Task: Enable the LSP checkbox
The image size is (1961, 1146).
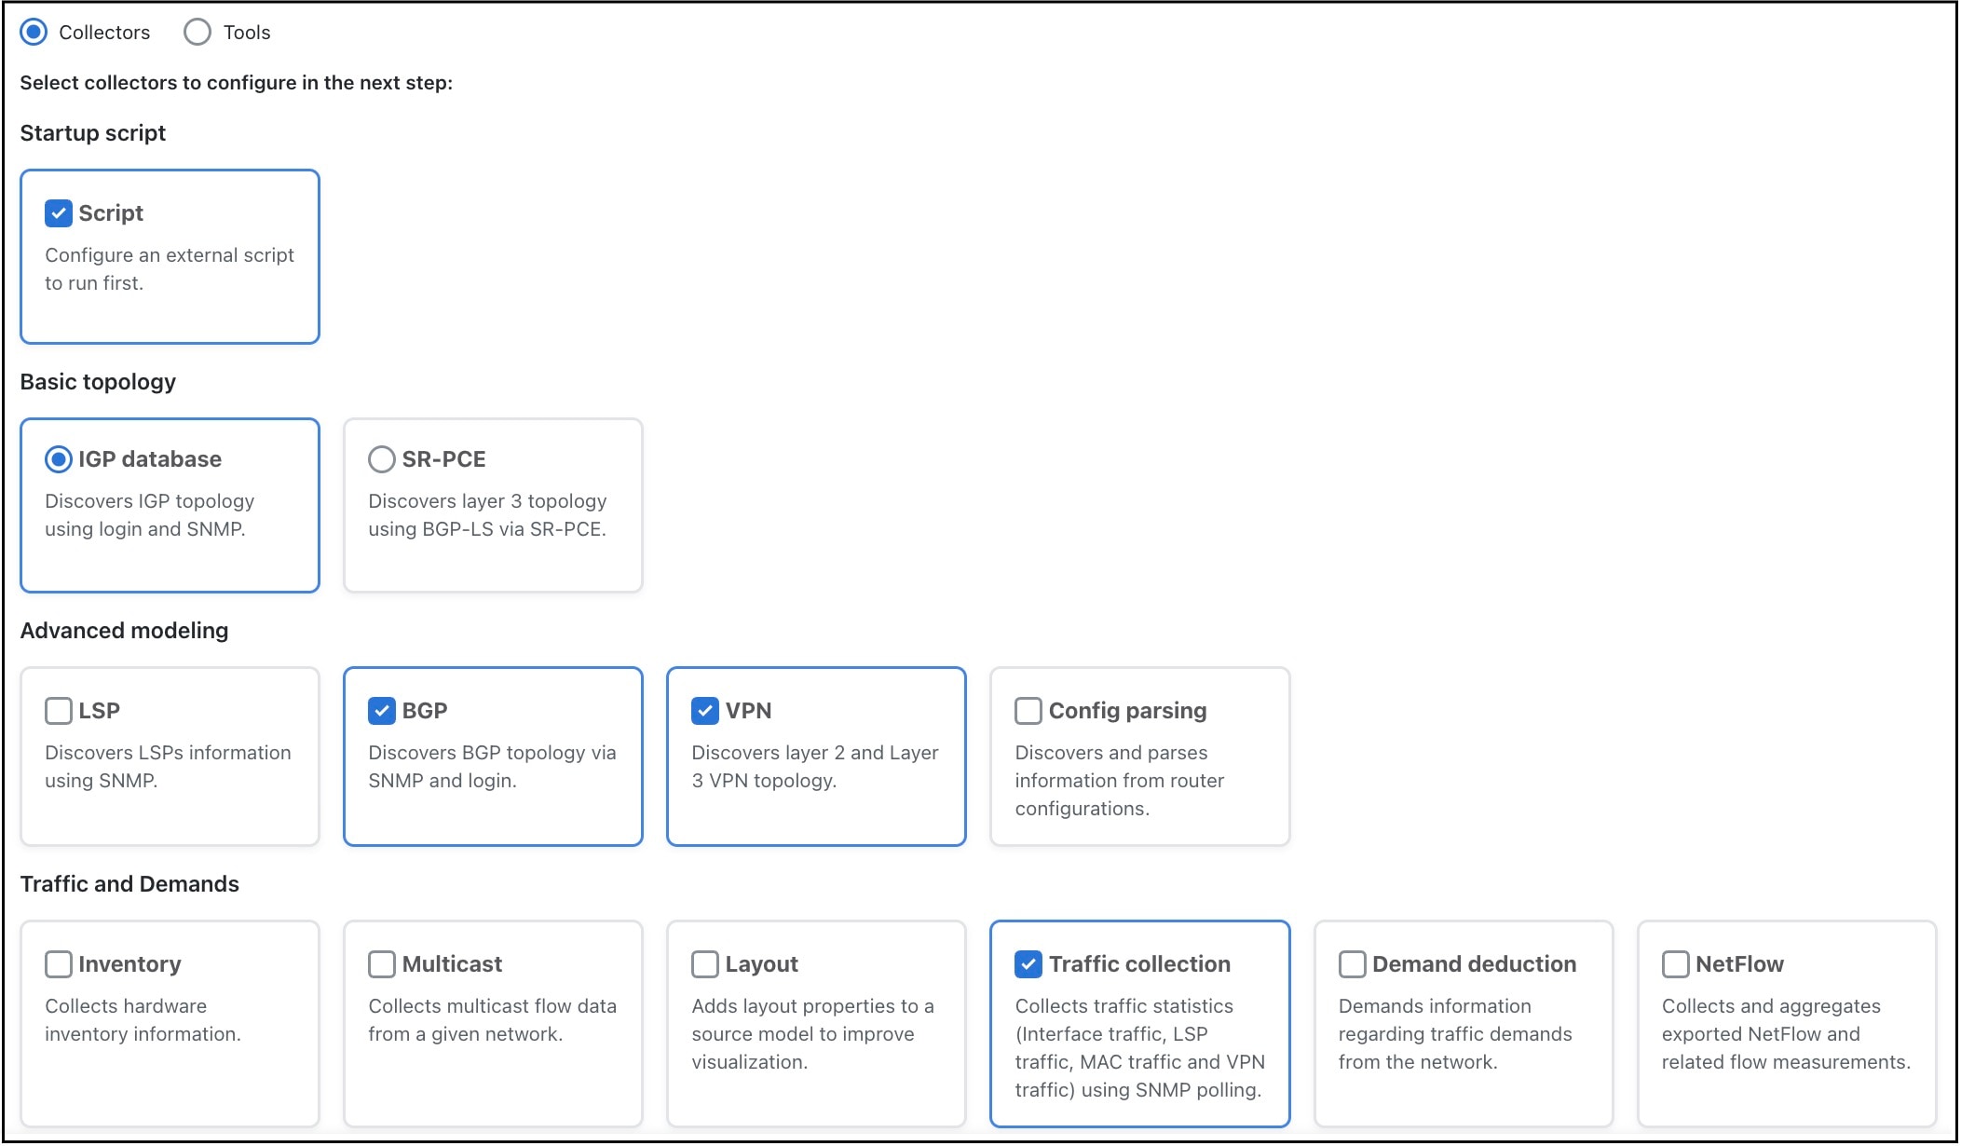Action: pos(58,711)
